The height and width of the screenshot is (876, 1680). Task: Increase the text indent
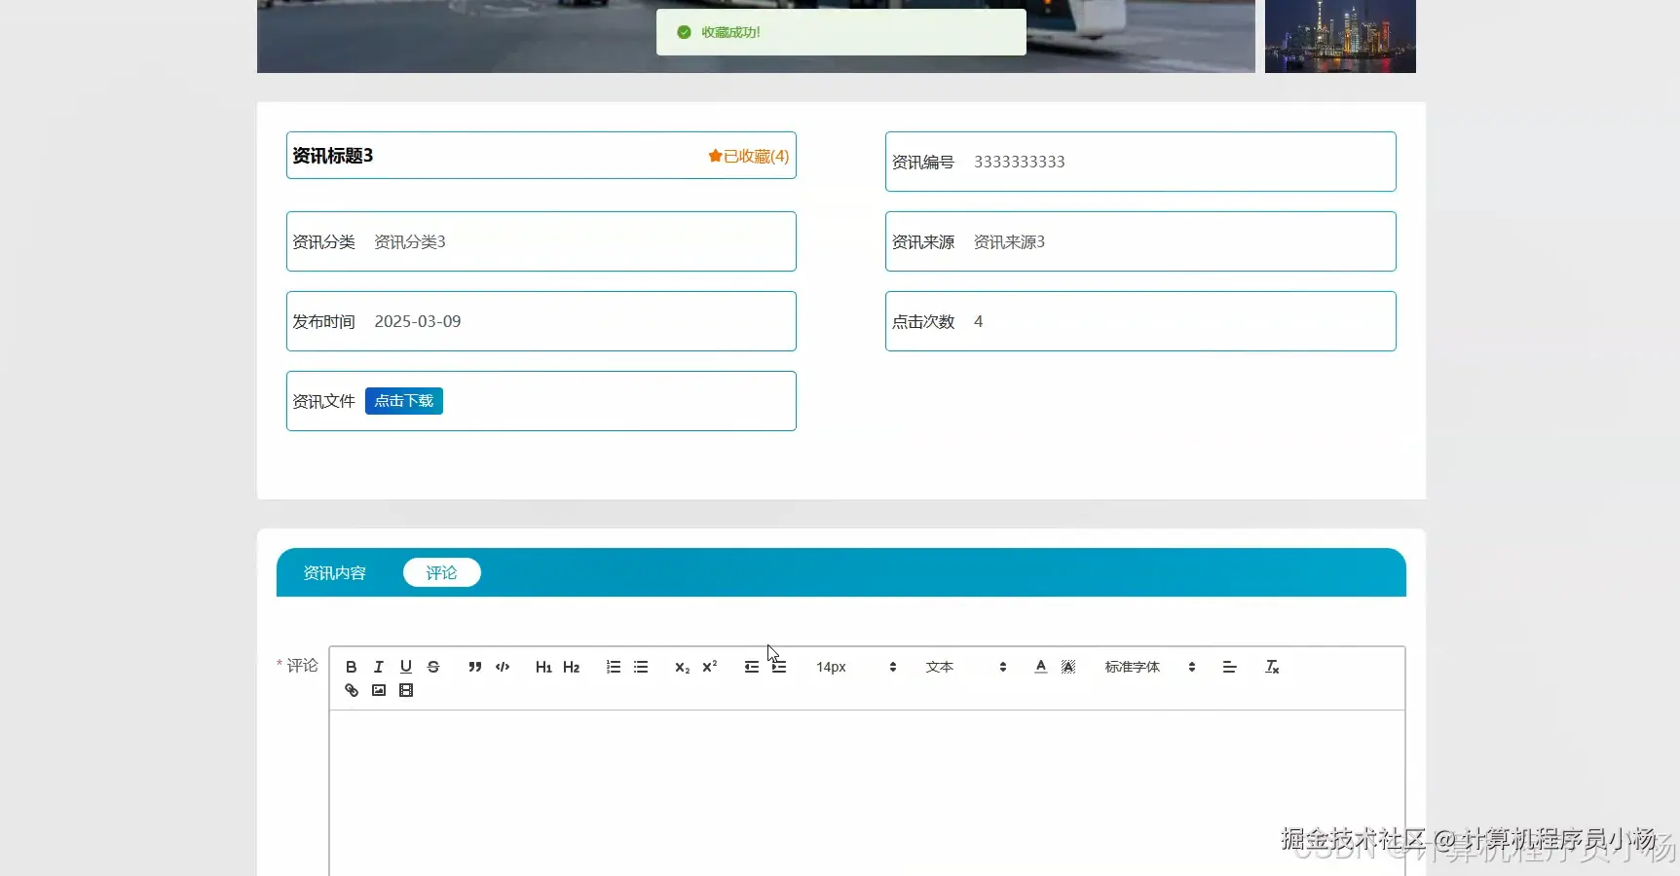pos(779,667)
